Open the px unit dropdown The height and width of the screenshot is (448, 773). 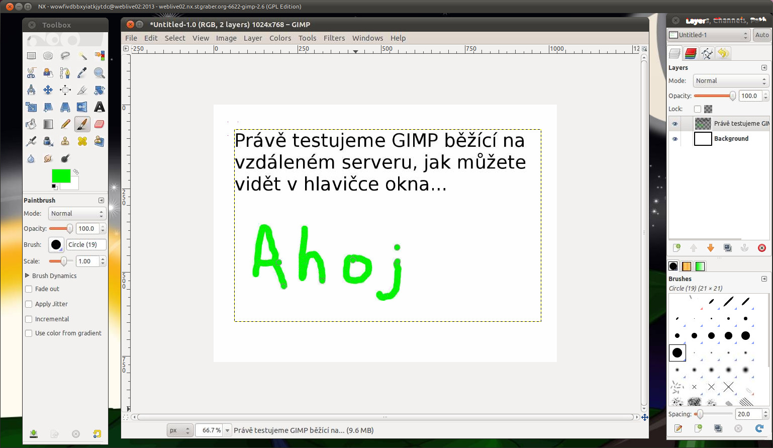[x=180, y=430]
